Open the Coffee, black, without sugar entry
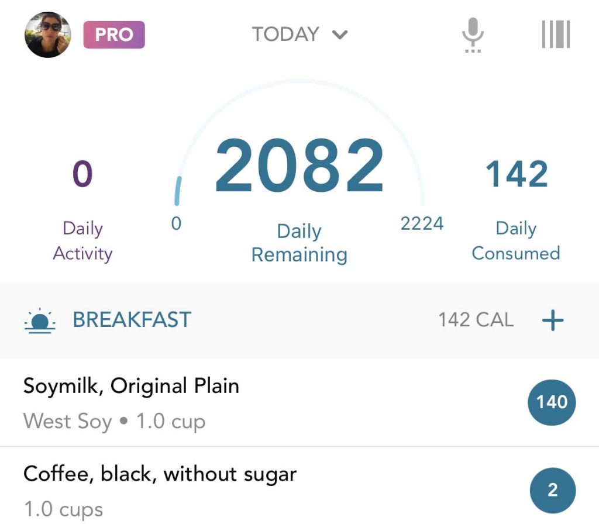The height and width of the screenshot is (531, 599). pyautogui.click(x=160, y=474)
